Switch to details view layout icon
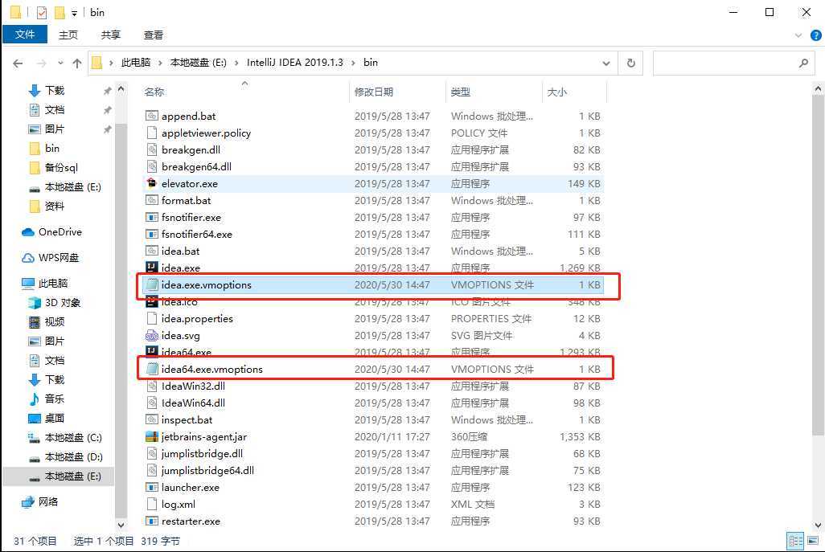Viewport: 825px width, 552px height. tap(795, 541)
